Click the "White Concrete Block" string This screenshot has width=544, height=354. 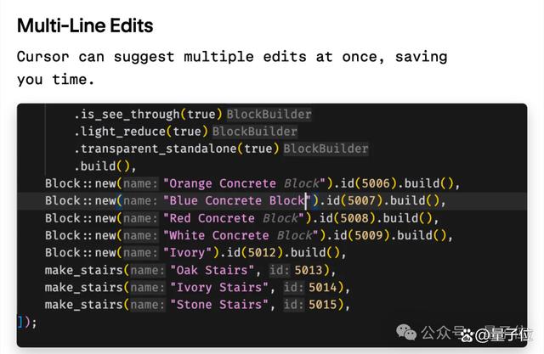point(240,235)
